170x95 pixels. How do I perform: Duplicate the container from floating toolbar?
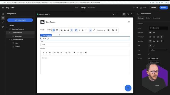click(113, 30)
